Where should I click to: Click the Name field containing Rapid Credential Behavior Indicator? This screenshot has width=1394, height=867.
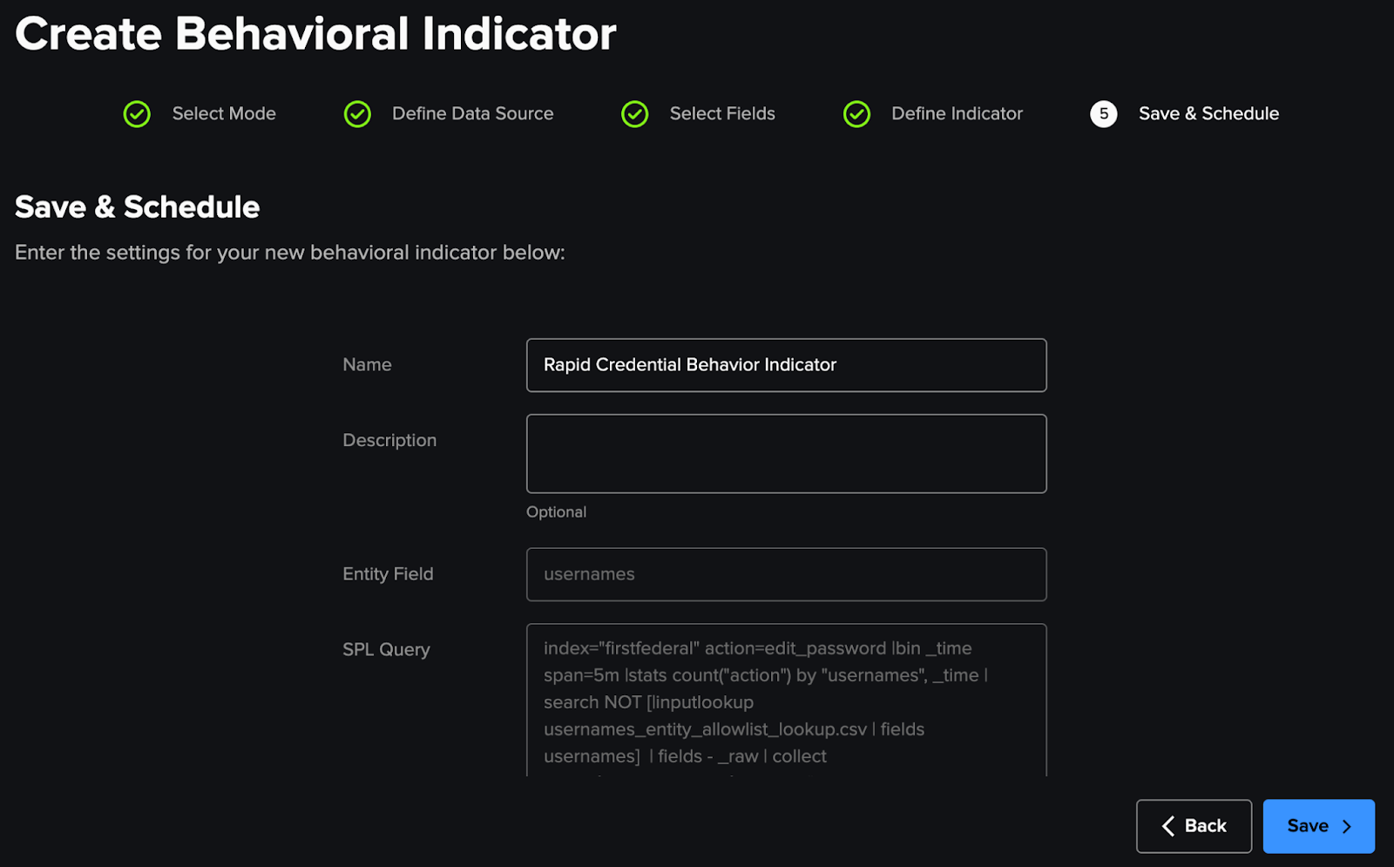tap(785, 365)
